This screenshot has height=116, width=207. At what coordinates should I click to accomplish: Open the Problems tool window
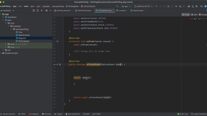(34, 114)
